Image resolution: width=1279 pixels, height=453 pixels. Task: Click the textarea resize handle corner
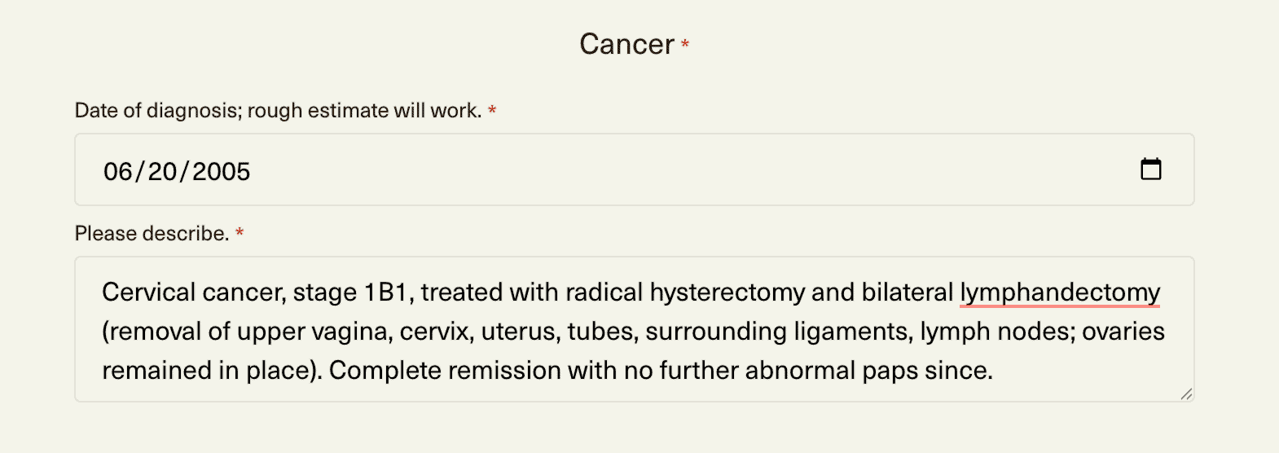point(1186,394)
